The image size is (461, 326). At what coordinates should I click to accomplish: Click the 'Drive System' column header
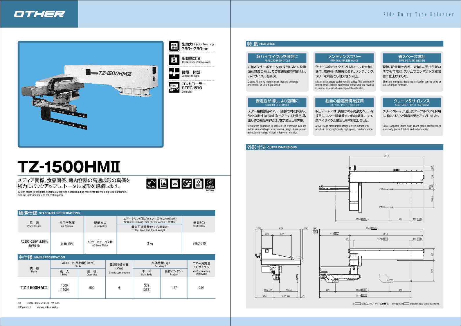(100, 224)
